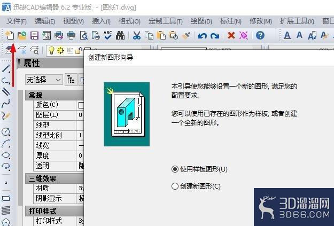334x226 pixels.
Task: Select the Arc tool
Action: click(x=6, y=143)
